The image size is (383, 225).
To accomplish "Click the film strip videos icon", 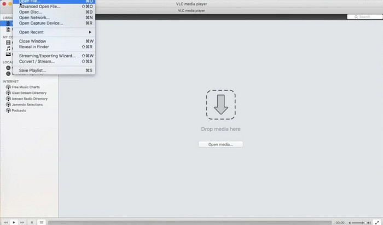I will pos(8,43).
